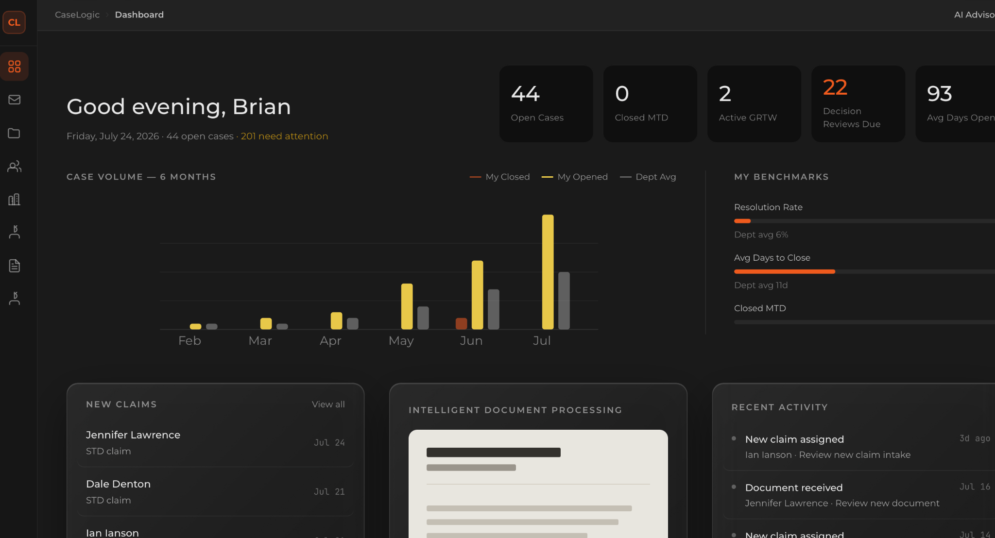
Task: Open Jennifer Lawrence STD claim row
Action: [215, 443]
